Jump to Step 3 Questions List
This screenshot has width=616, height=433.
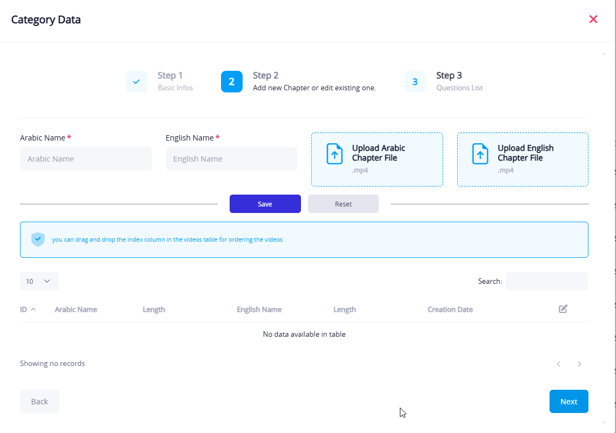(415, 82)
